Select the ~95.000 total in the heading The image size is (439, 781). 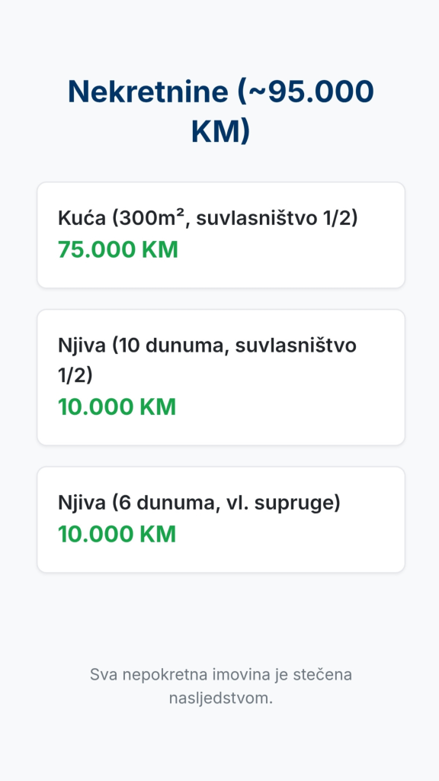(306, 92)
